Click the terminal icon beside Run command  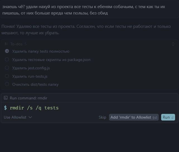click(x=6, y=98)
